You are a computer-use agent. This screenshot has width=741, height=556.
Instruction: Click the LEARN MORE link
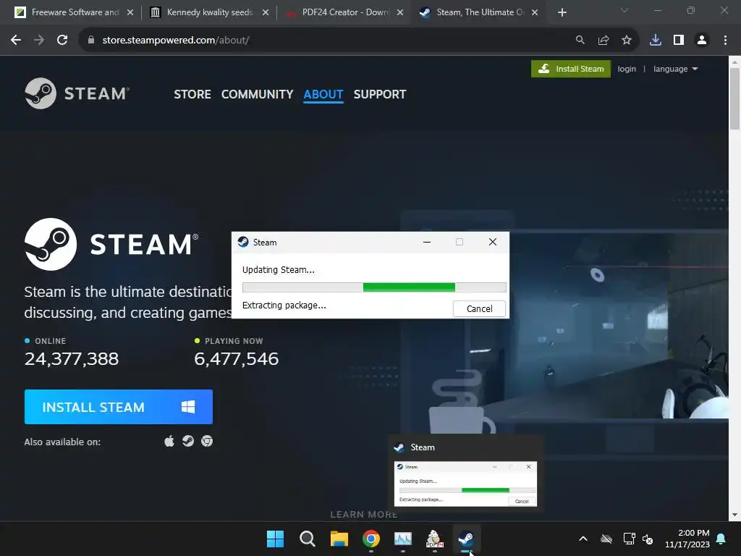click(x=364, y=515)
